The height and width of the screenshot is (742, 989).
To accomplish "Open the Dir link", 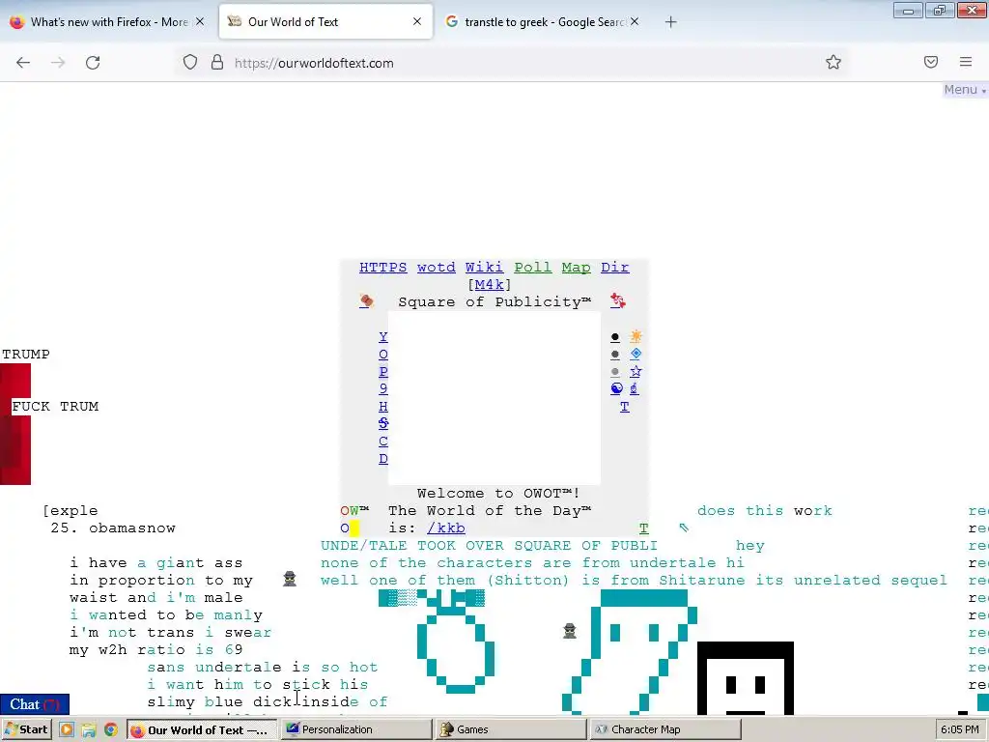I will tap(615, 268).
